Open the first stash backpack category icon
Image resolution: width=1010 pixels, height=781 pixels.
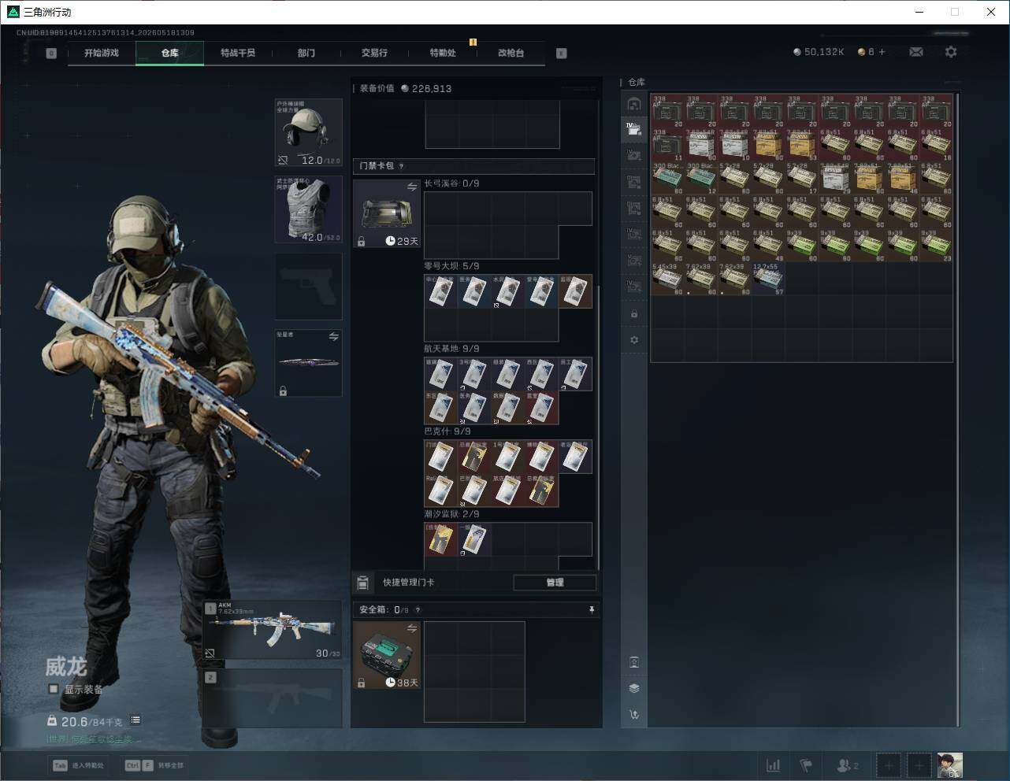click(634, 104)
